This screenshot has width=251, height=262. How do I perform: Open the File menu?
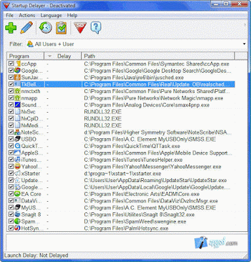tap(10, 15)
